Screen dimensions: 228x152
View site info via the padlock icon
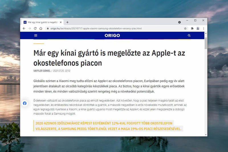coord(48,29)
